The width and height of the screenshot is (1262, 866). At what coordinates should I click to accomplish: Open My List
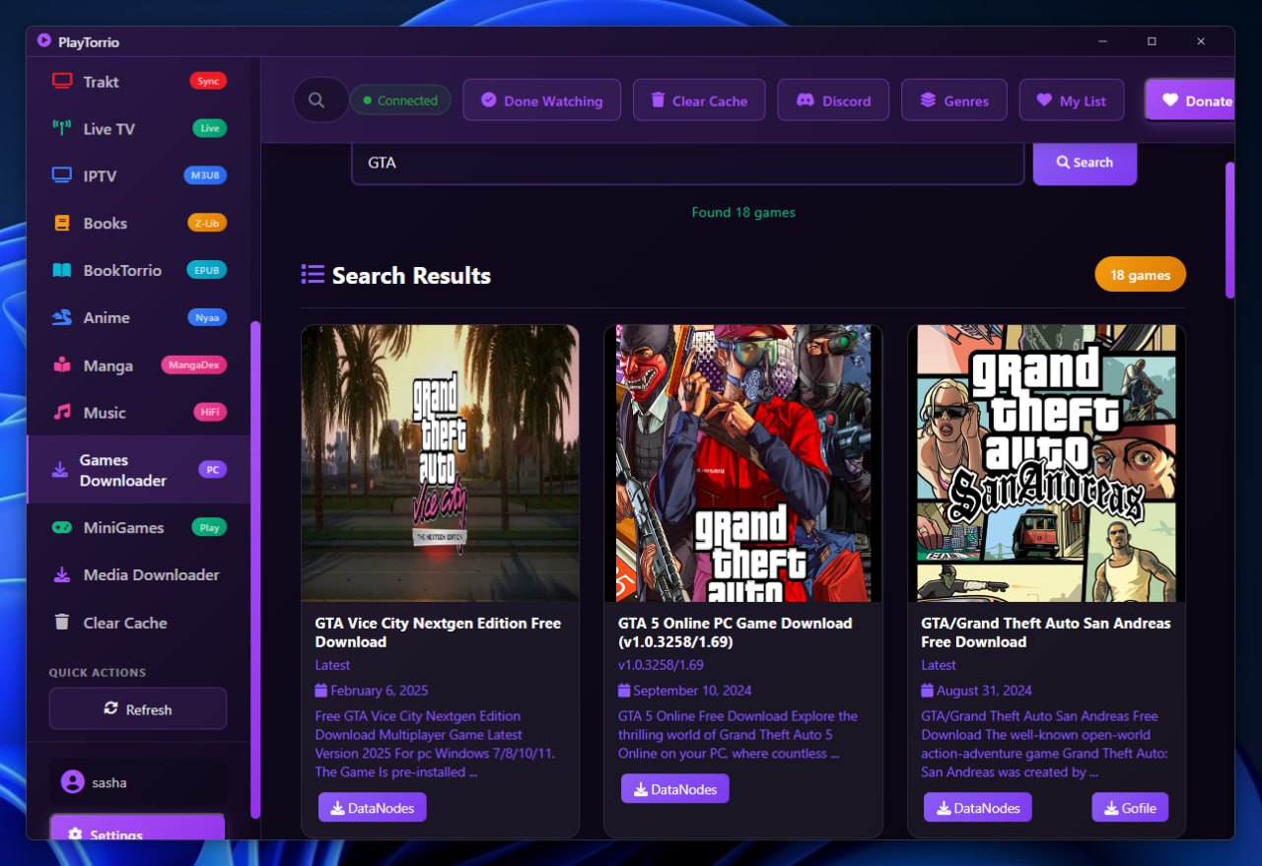(x=1071, y=100)
